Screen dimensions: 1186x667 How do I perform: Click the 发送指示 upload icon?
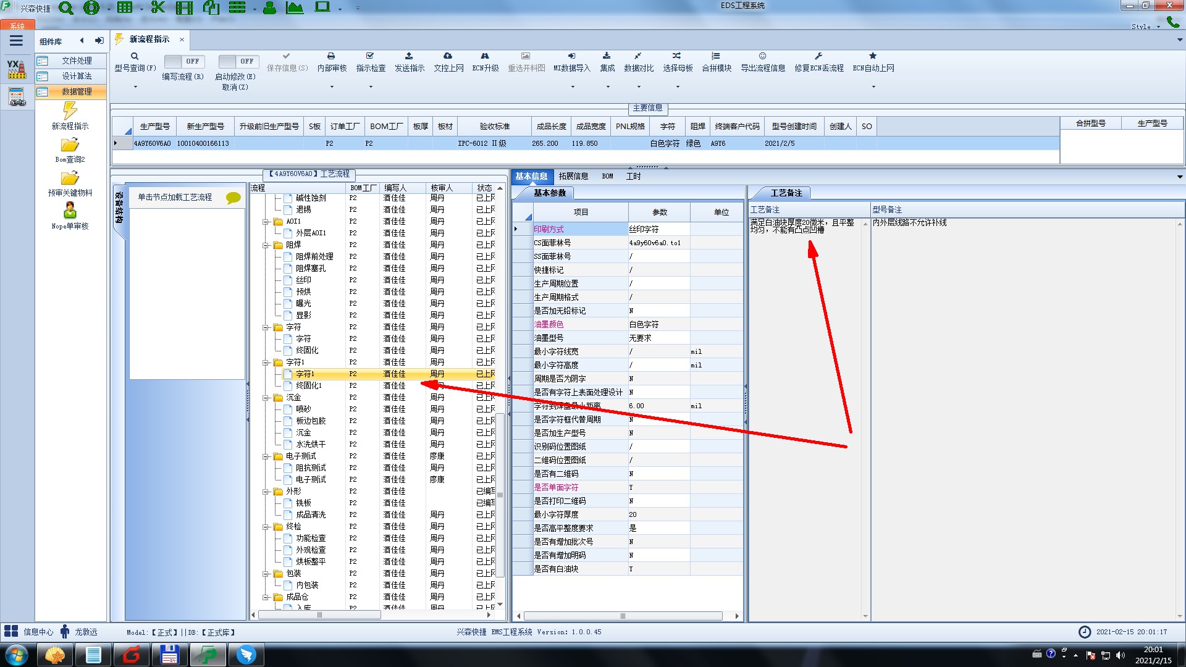[x=409, y=56]
